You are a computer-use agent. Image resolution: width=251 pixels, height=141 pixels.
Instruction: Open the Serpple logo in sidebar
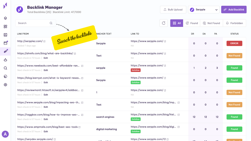coord(5,6)
